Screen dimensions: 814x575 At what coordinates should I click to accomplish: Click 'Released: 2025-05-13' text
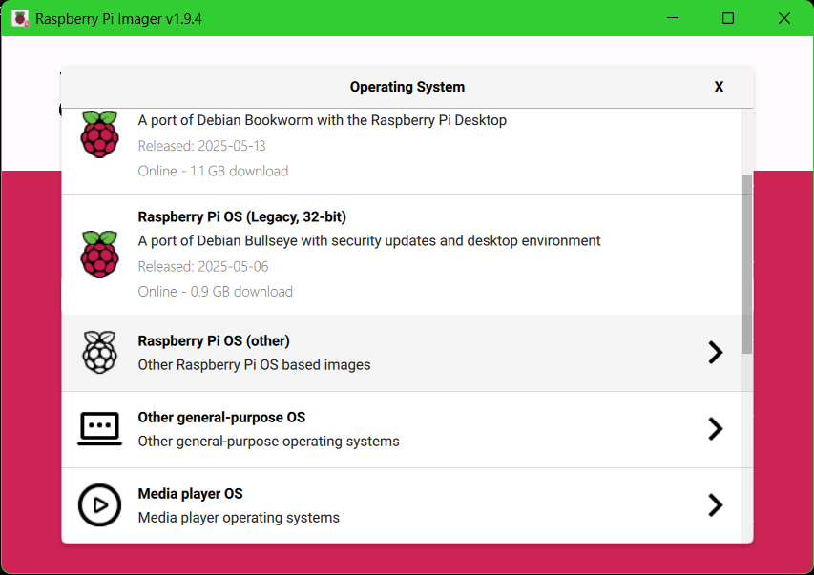tap(202, 146)
